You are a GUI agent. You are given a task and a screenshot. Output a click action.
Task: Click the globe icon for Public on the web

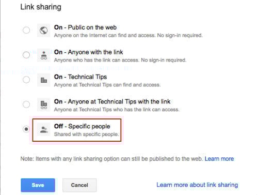click(44, 31)
